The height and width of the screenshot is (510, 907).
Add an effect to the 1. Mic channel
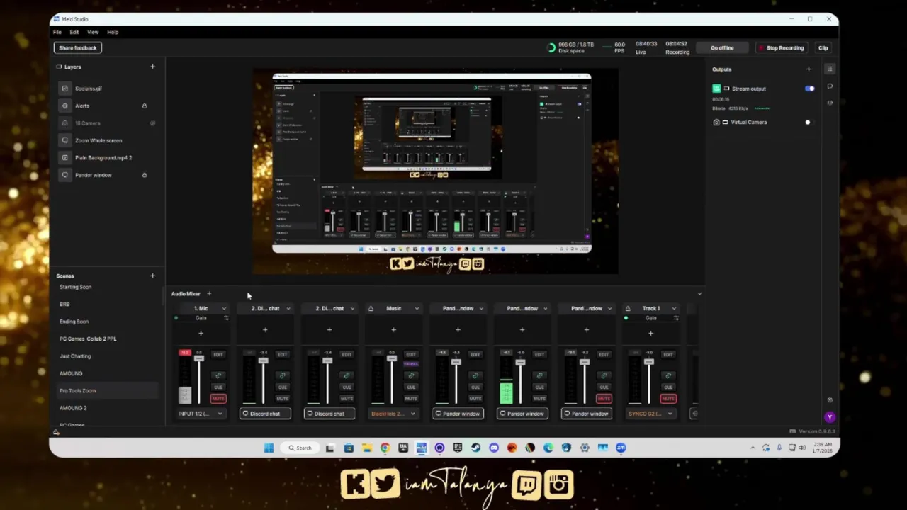coord(201,333)
